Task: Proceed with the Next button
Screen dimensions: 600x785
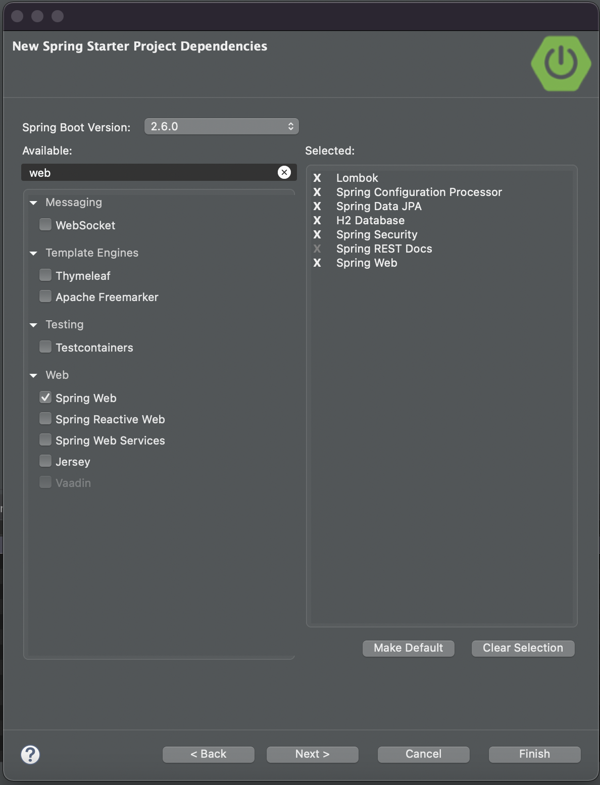Action: coord(313,754)
